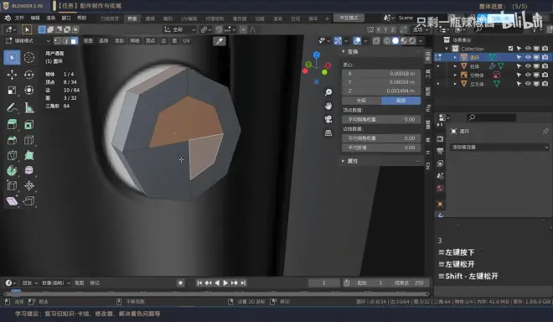Hide 立方体 object with eye icon
Screen dimensions: 553x322
pyautogui.click(x=528, y=84)
